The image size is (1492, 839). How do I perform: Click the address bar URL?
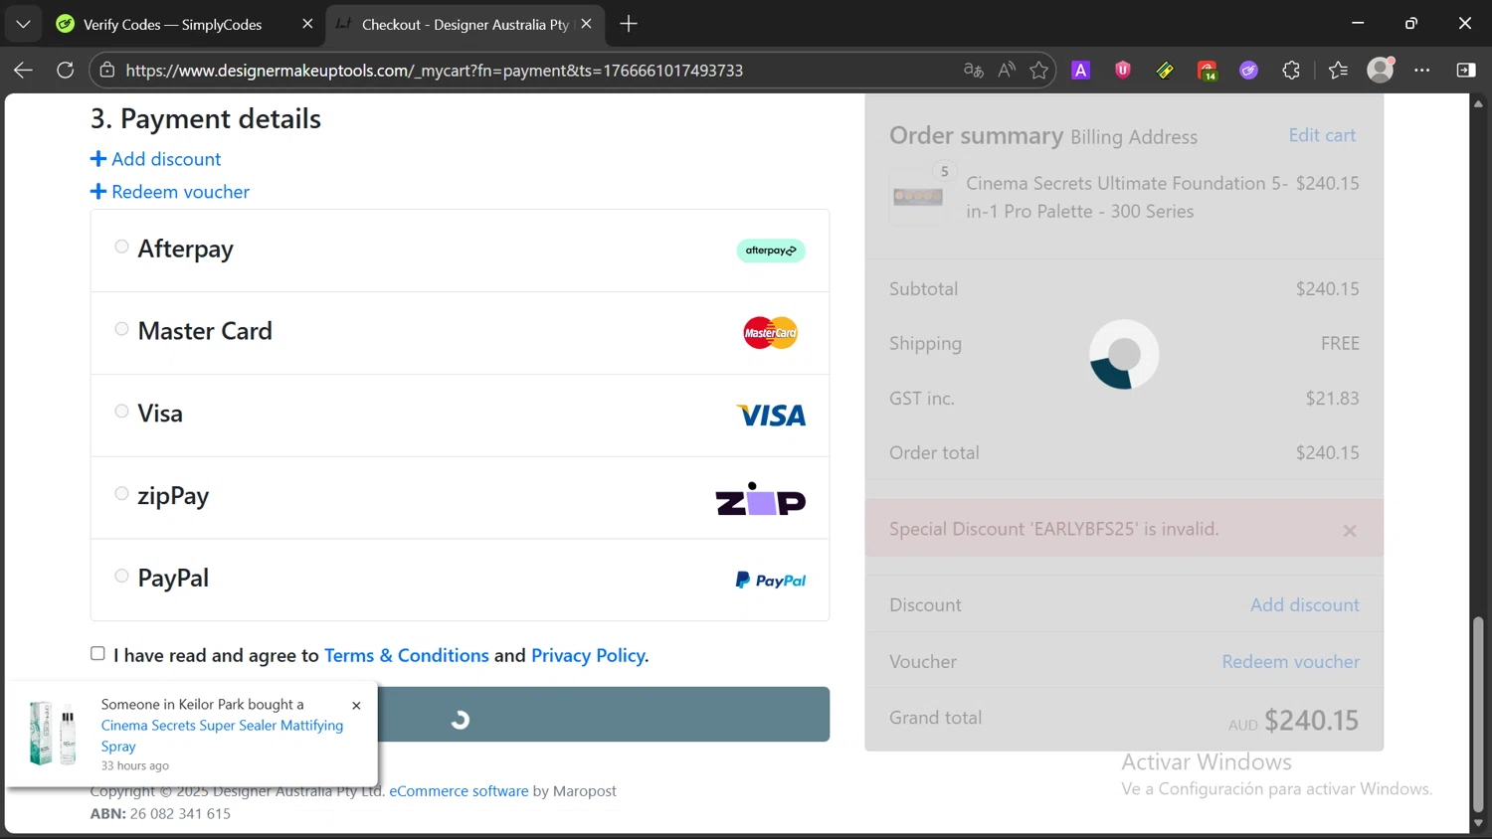click(435, 71)
